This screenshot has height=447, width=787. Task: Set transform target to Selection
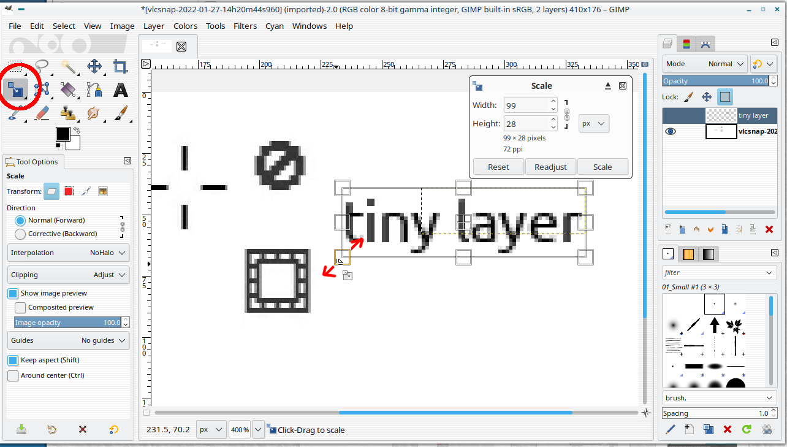69,191
